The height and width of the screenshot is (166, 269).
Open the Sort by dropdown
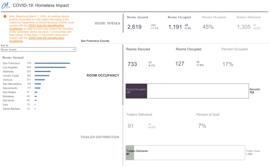(38, 49)
